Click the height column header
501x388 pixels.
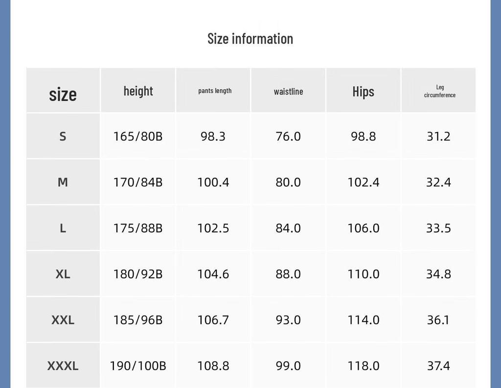138,91
